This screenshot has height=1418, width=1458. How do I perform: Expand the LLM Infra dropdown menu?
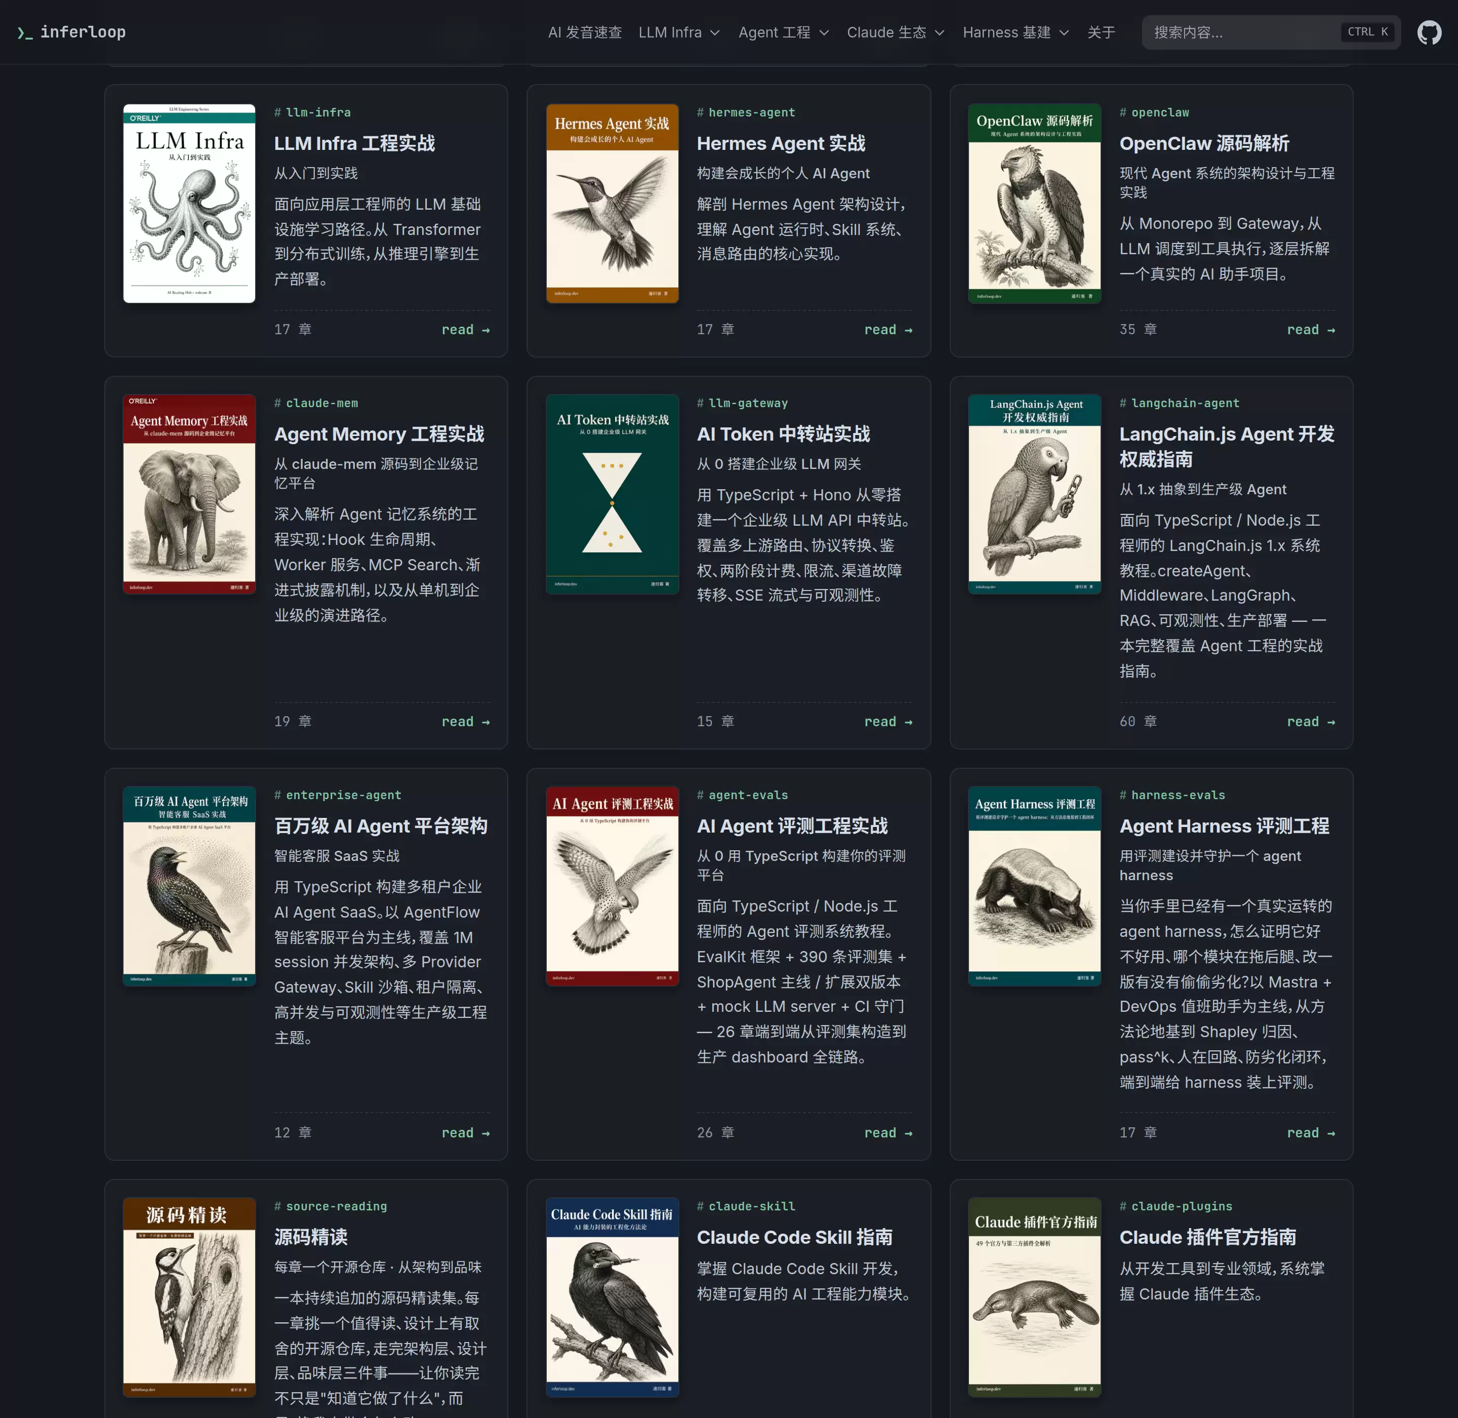pos(679,32)
